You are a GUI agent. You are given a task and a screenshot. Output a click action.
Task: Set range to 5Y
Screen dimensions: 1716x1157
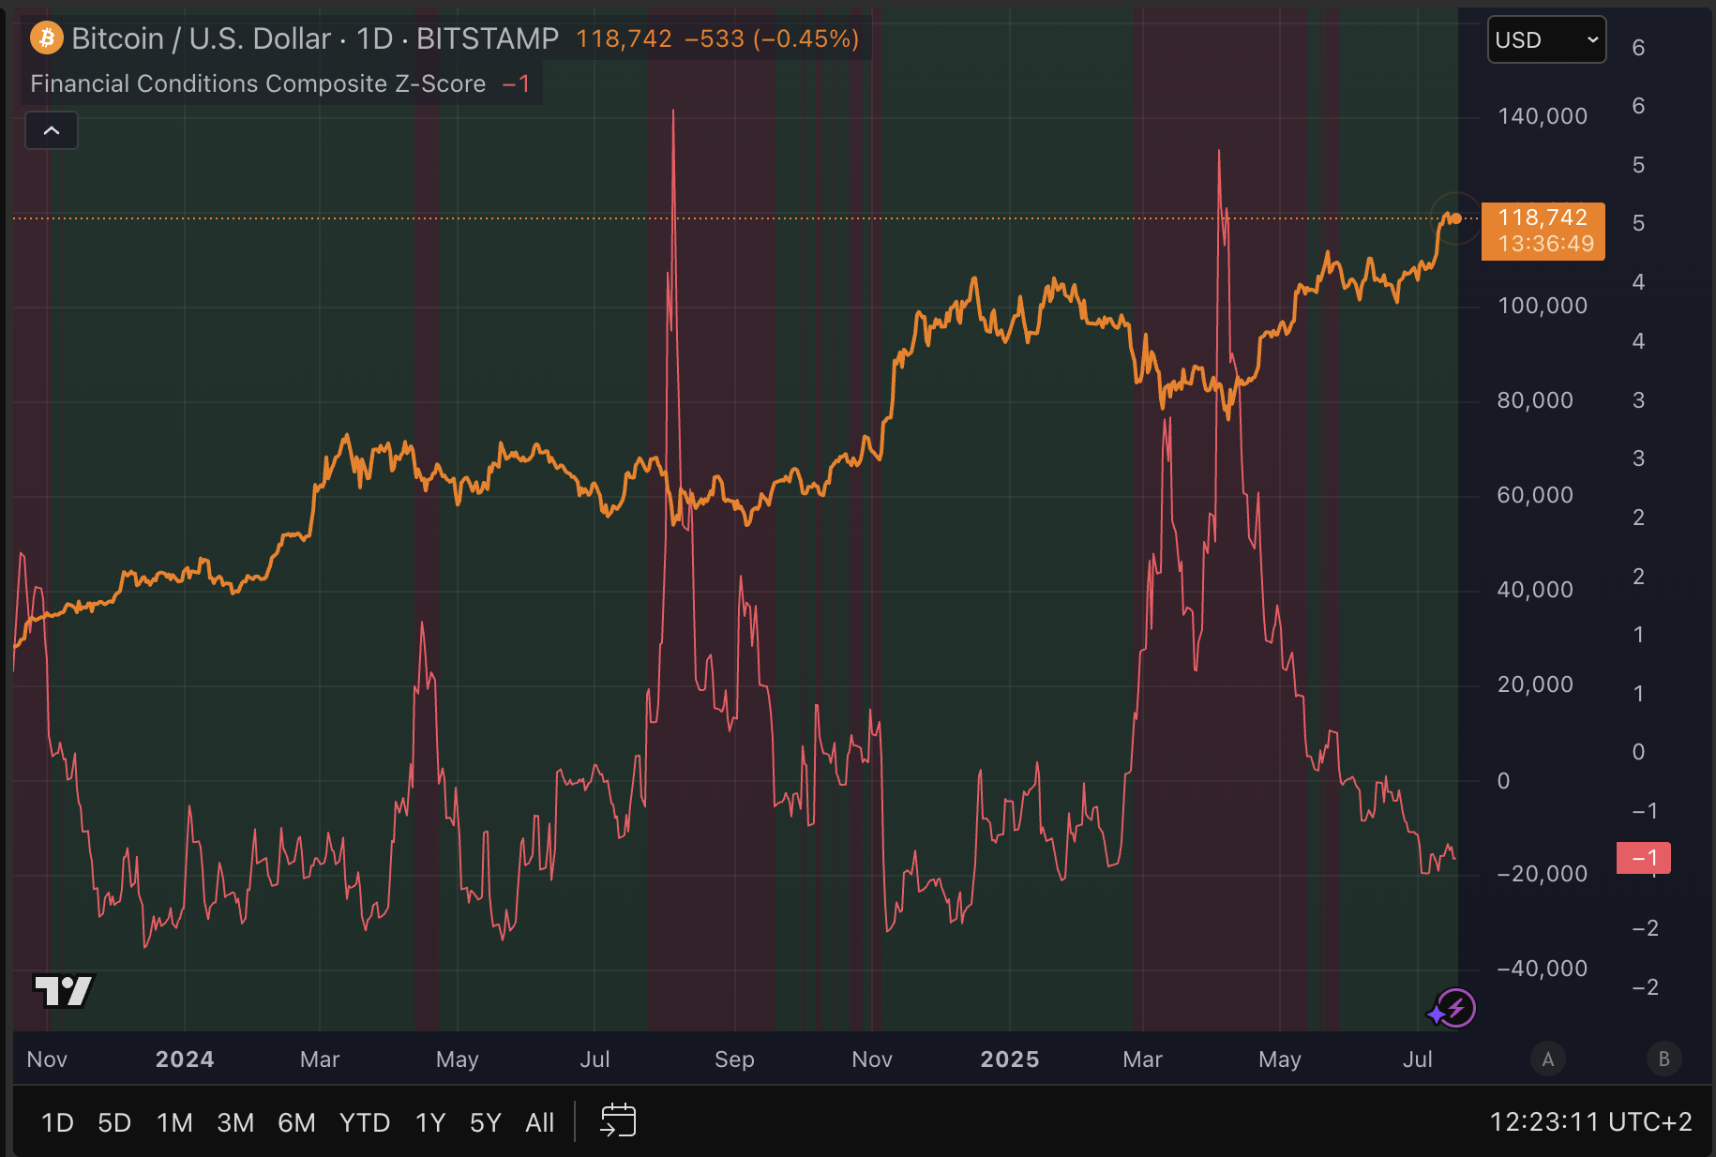(x=486, y=1122)
